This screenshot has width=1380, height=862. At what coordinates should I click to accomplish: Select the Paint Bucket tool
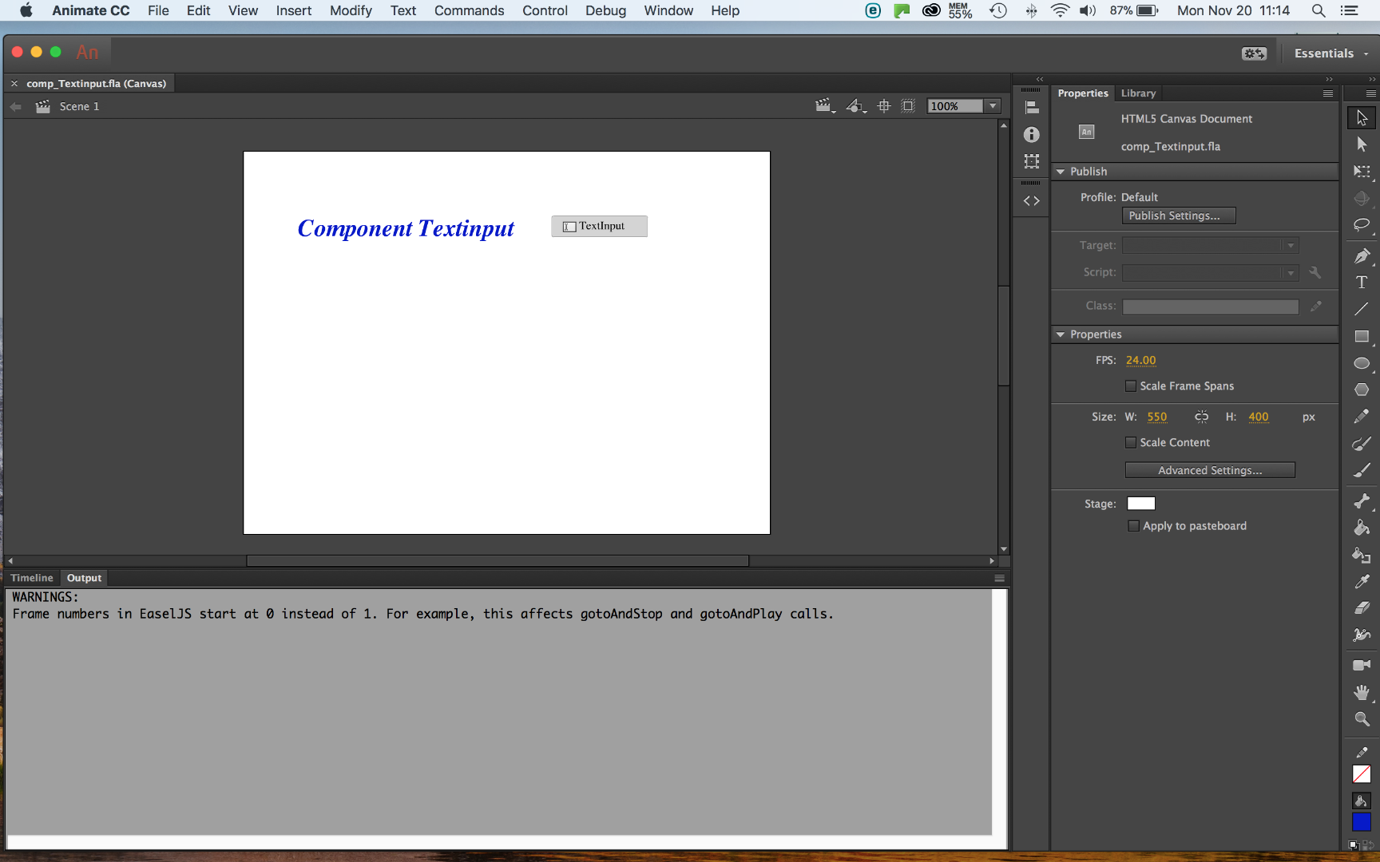[x=1362, y=528]
